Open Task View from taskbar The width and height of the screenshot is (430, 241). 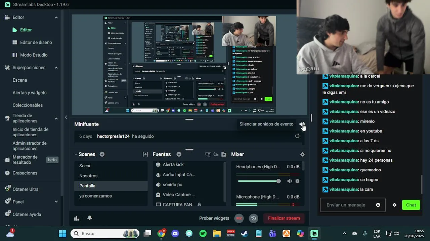pos(147,234)
